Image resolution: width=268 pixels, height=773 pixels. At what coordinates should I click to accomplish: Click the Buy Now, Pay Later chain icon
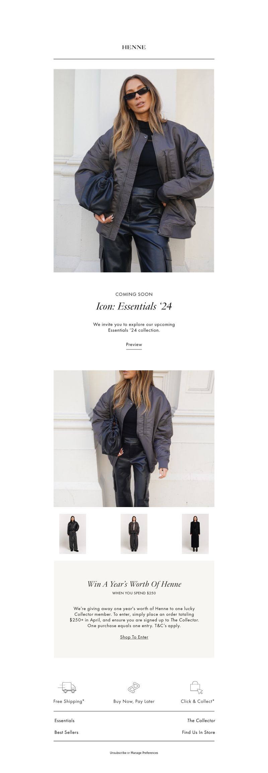pyautogui.click(x=134, y=688)
